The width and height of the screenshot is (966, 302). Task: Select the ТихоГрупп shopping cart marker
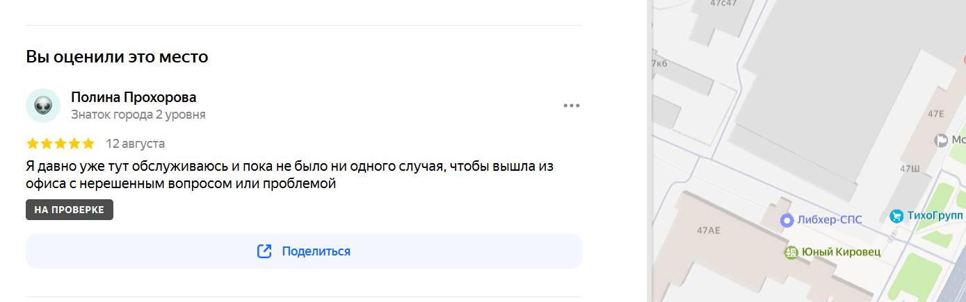(x=896, y=216)
